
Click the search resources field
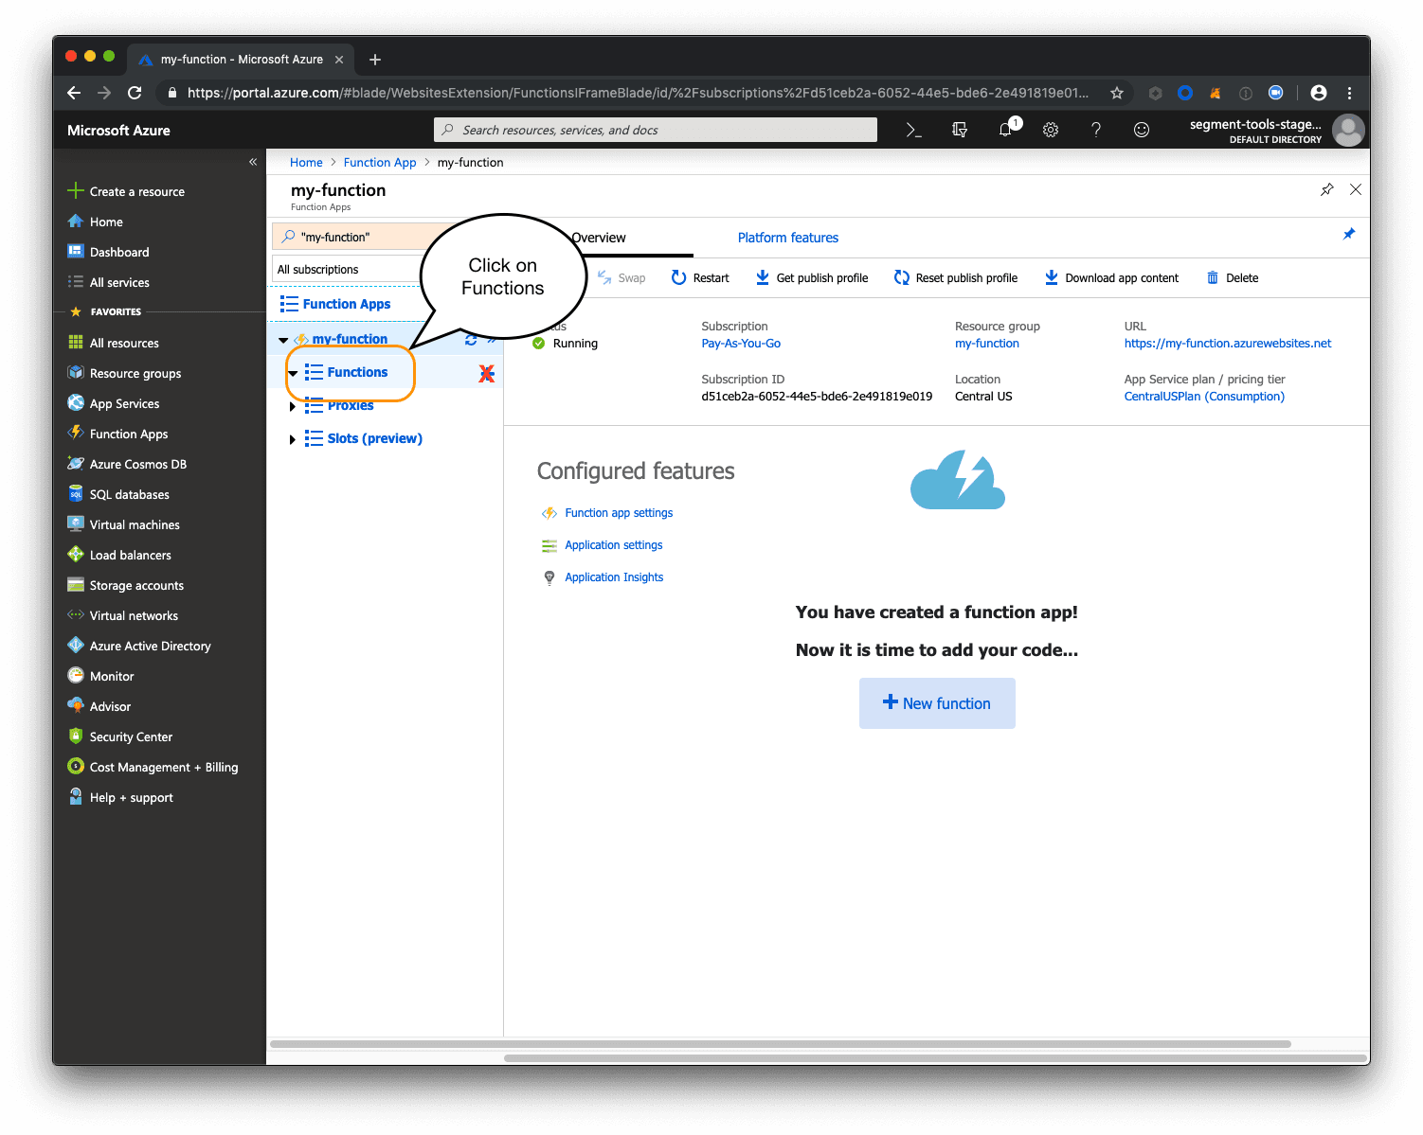point(655,130)
